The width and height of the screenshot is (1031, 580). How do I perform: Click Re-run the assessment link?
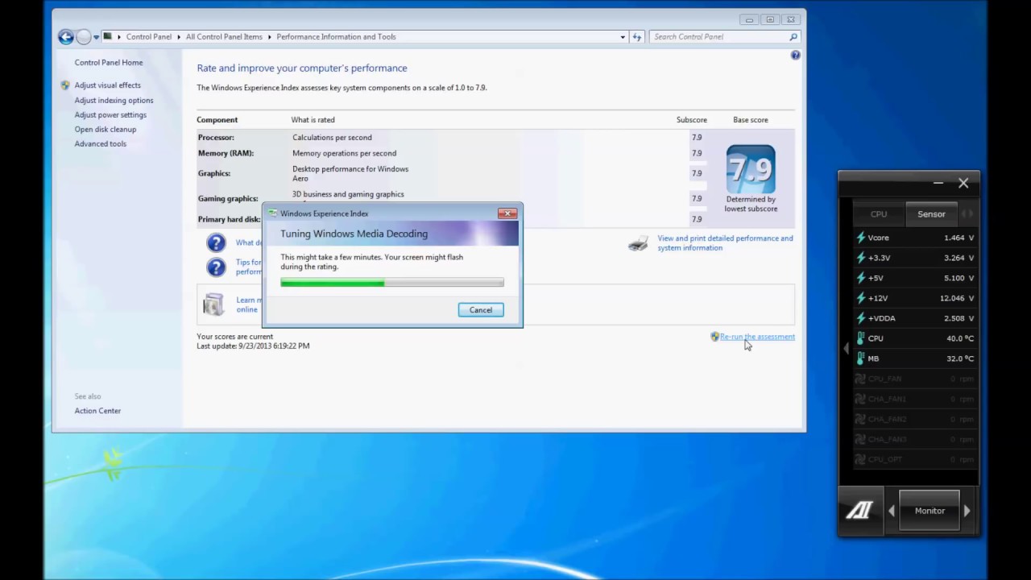(757, 337)
